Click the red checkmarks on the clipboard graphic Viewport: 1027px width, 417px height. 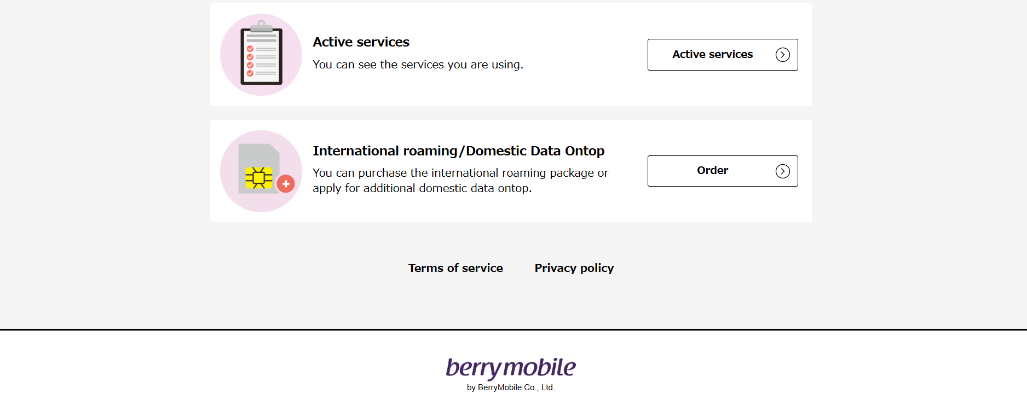pos(250,61)
